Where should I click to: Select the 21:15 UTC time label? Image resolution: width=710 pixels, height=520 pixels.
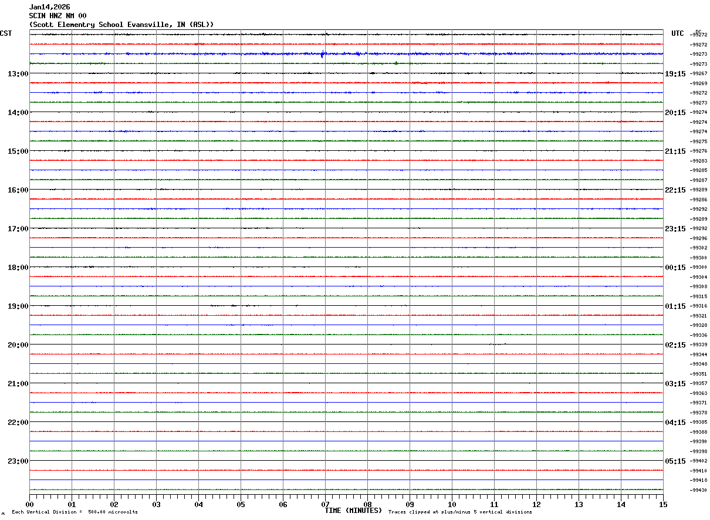(x=675, y=151)
